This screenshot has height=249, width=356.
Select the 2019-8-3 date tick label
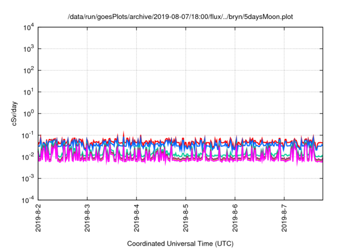[x=87, y=218]
